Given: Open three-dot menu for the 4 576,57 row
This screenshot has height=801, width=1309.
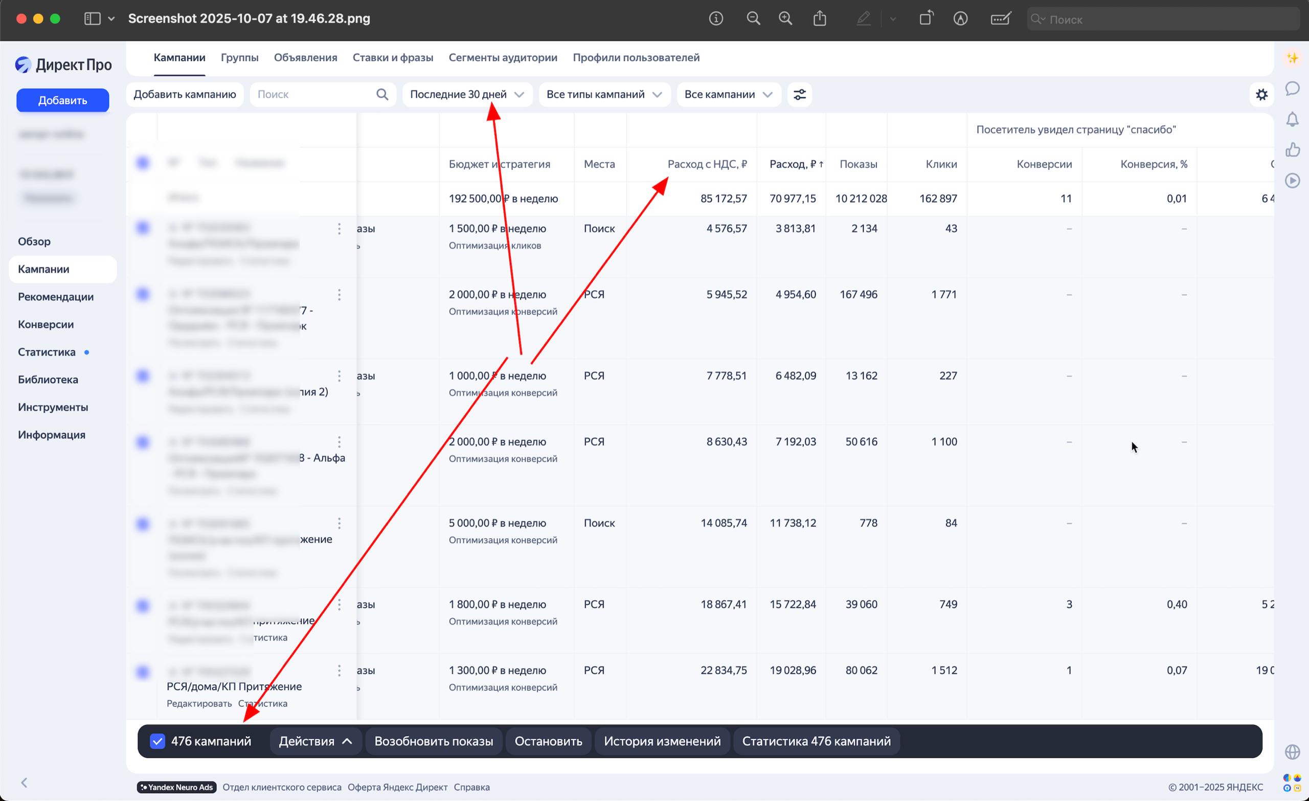Looking at the screenshot, I should (x=339, y=229).
